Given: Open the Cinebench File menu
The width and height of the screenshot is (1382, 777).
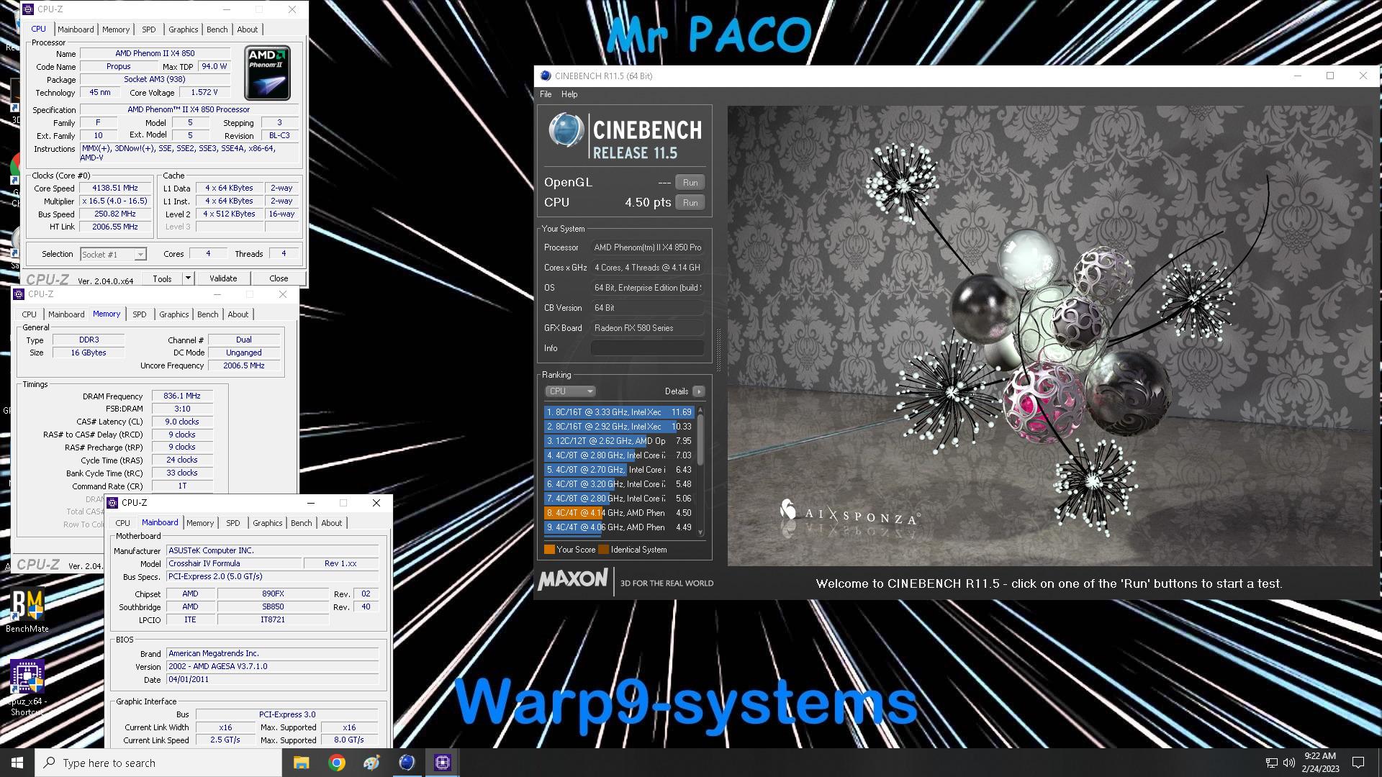Looking at the screenshot, I should coord(546,94).
